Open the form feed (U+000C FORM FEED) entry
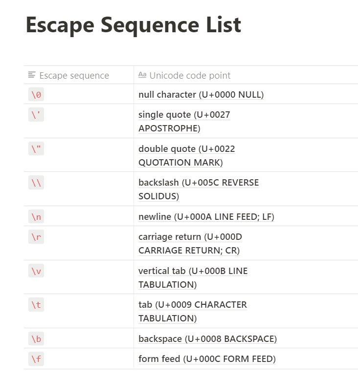This screenshot has height=381, width=358. [x=207, y=359]
